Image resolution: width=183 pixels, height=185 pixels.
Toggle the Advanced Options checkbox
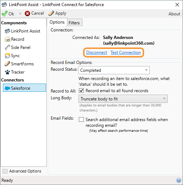[x=5, y=171]
